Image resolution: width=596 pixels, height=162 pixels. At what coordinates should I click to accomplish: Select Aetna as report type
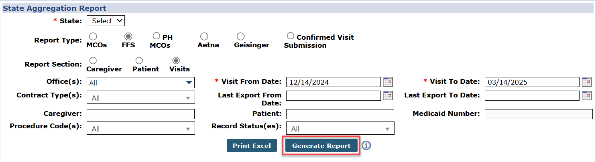tap(204, 37)
